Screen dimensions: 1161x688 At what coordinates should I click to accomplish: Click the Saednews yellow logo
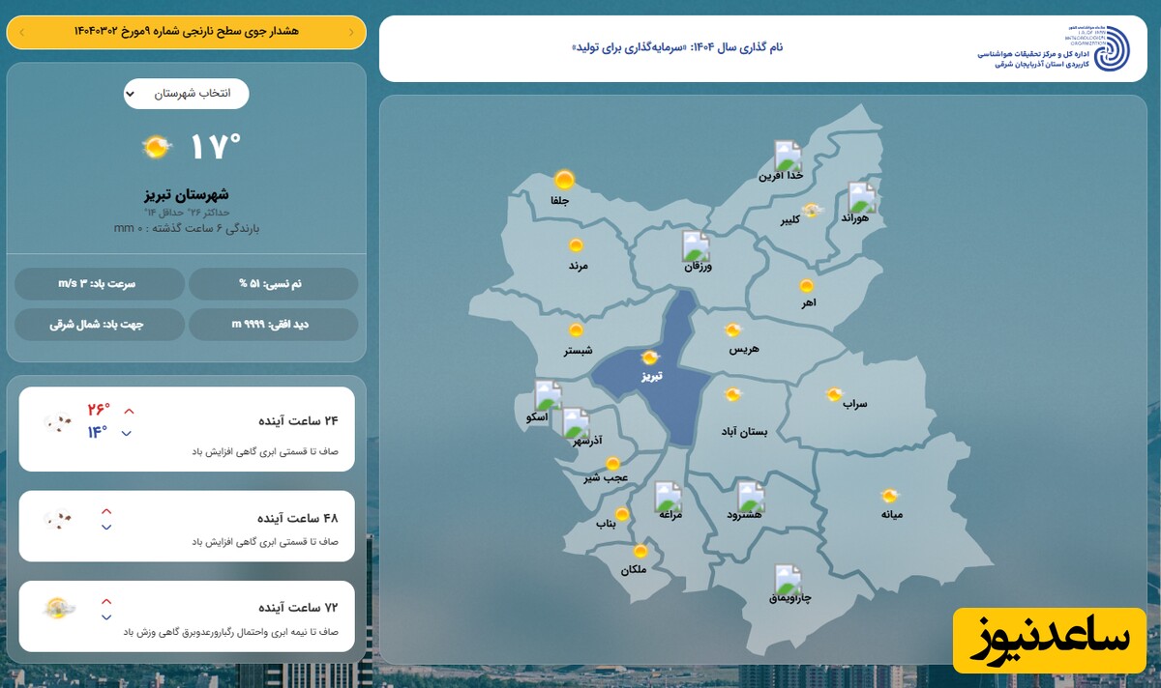tap(1050, 641)
